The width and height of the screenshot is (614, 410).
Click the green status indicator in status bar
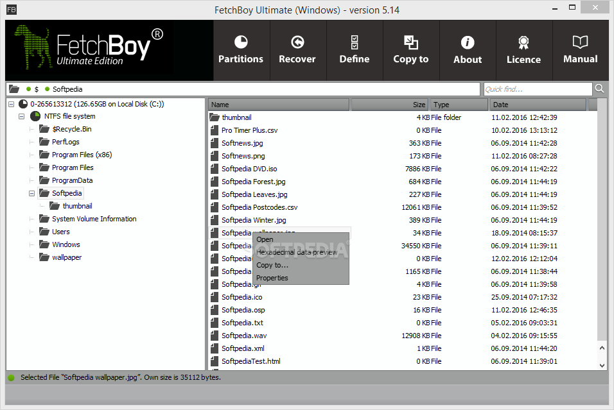point(11,377)
